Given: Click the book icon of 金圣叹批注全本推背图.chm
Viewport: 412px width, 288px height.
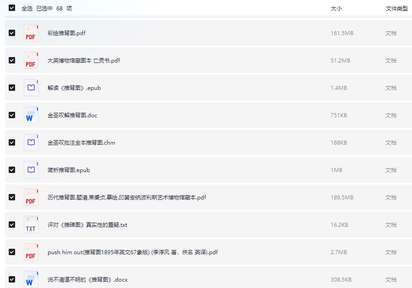Looking at the screenshot, I should 31,142.
